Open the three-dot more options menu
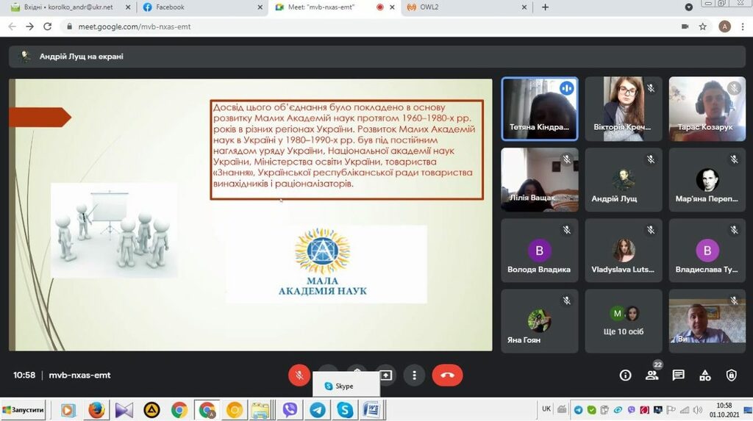 pyautogui.click(x=415, y=375)
